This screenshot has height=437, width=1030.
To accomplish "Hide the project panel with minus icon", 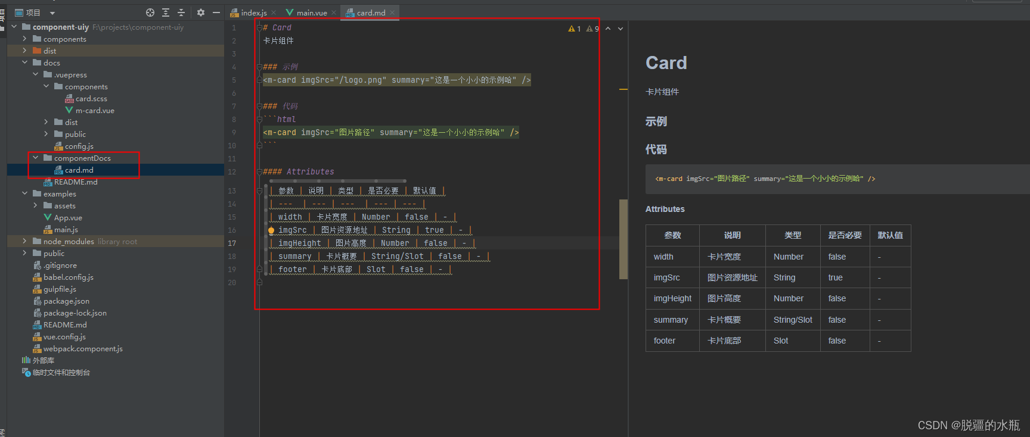I will [x=216, y=13].
